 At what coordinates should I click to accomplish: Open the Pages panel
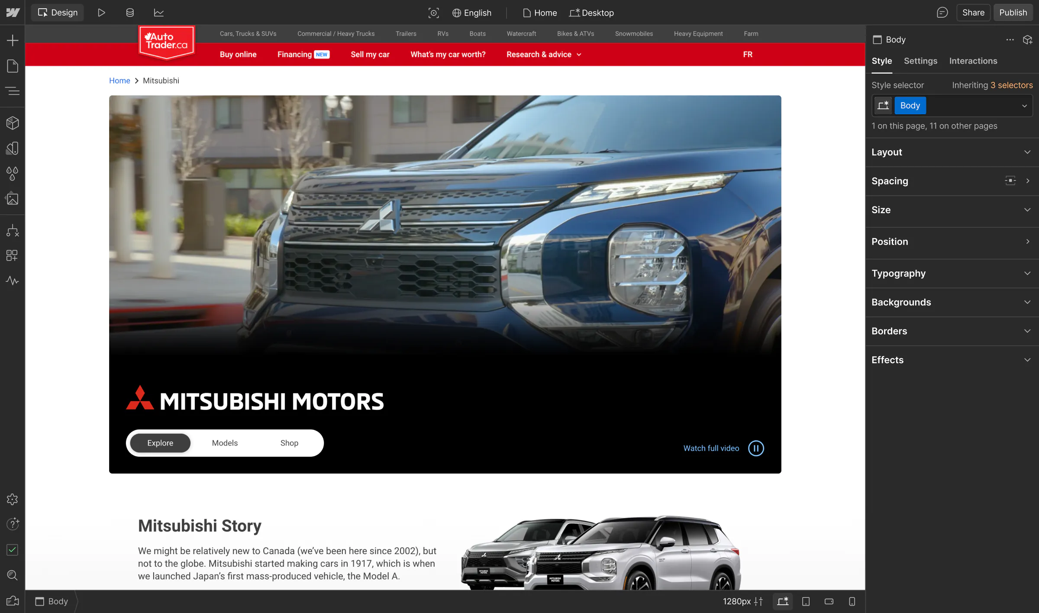click(x=12, y=66)
